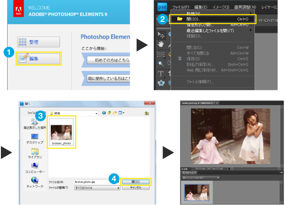Image resolution: width=285 pixels, height=205 pixels.
Task: Go to デスクトップ in Open dialog sidebar
Action: [35, 139]
